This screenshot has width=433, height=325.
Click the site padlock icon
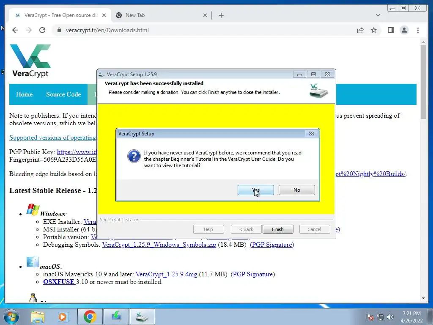coord(59,30)
